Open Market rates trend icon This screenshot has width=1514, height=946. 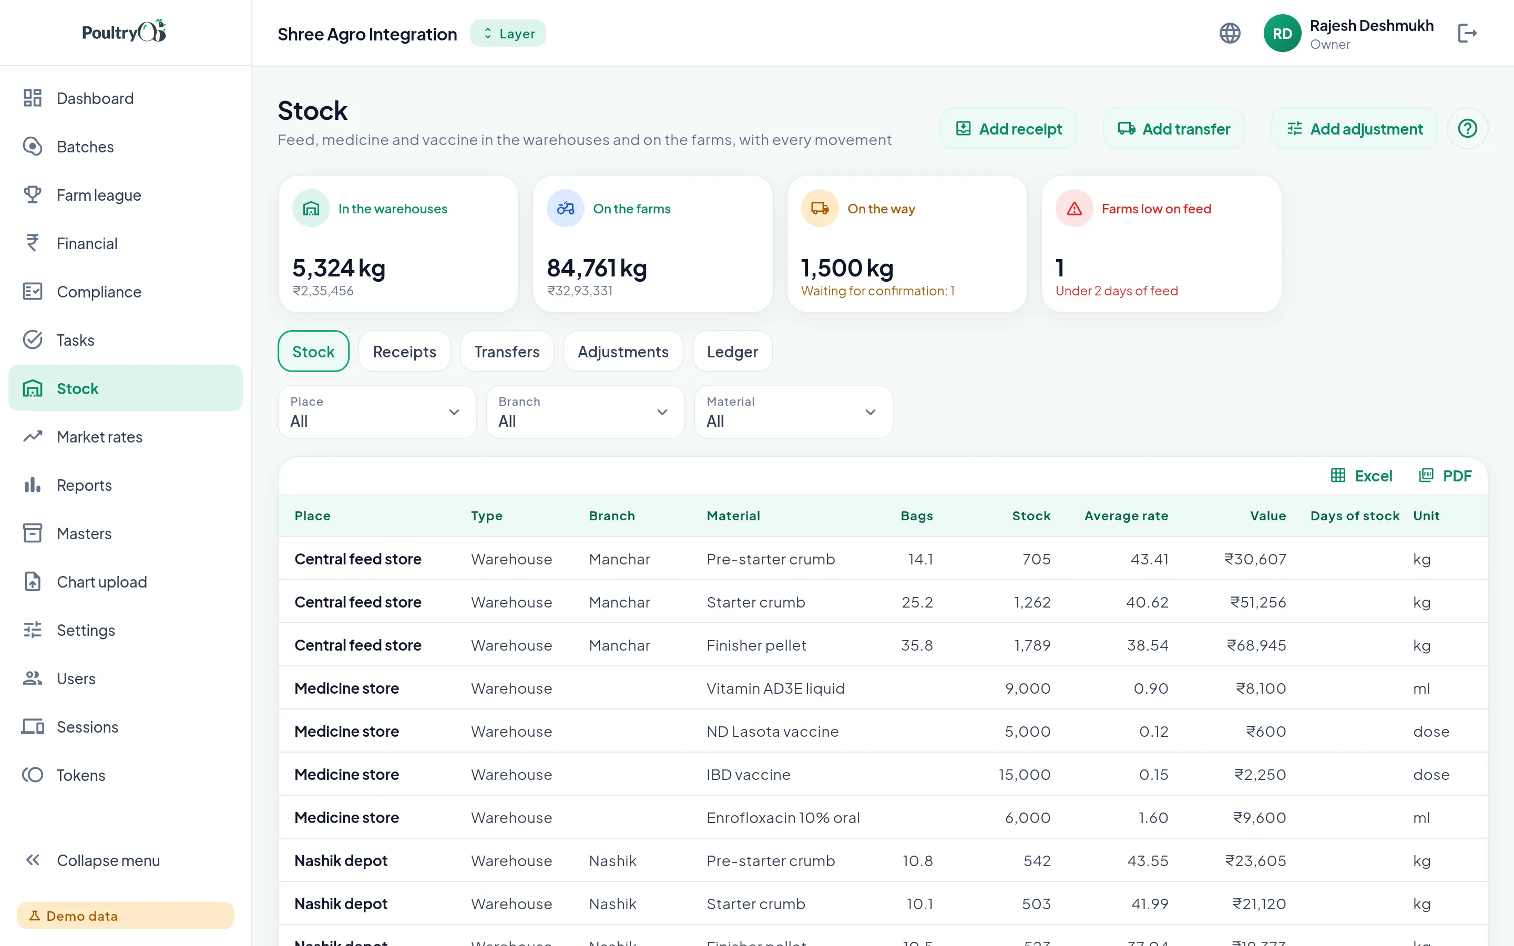click(32, 437)
